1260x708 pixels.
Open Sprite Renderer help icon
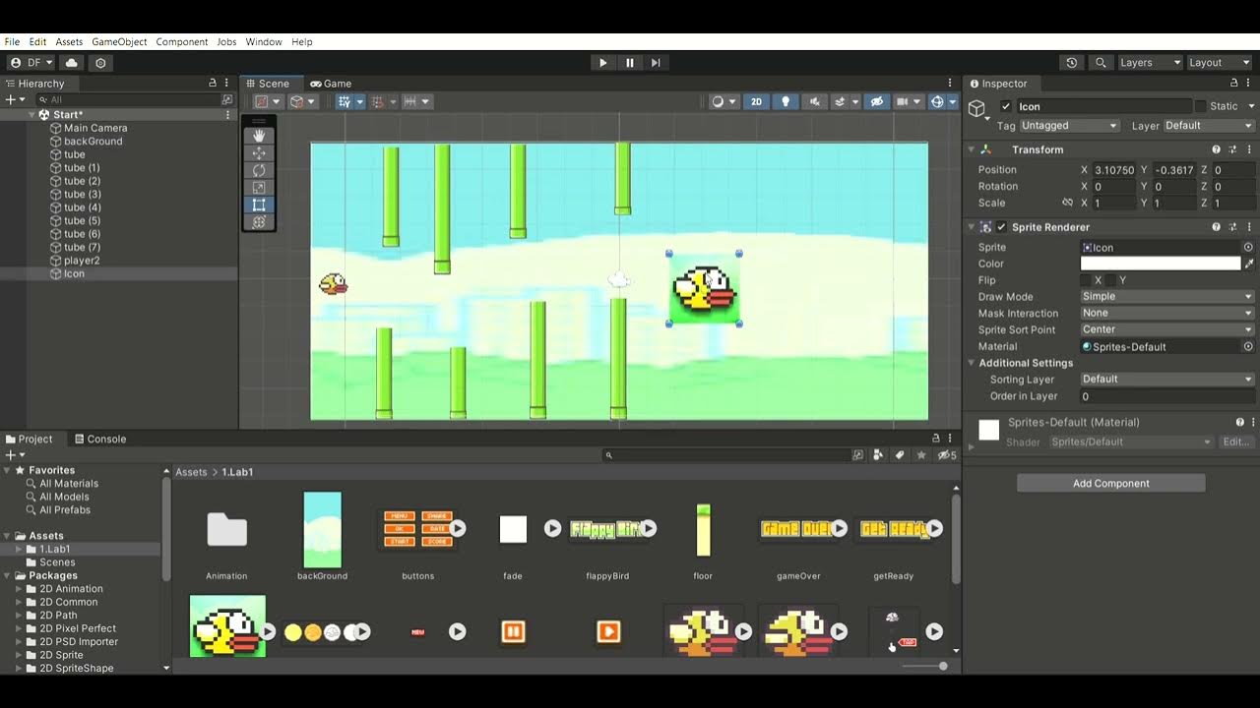[1216, 227]
